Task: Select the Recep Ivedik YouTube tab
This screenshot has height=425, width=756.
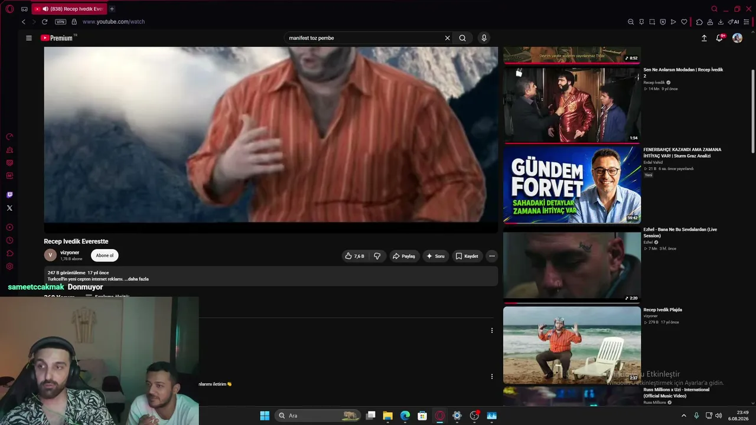Action: coord(69,9)
